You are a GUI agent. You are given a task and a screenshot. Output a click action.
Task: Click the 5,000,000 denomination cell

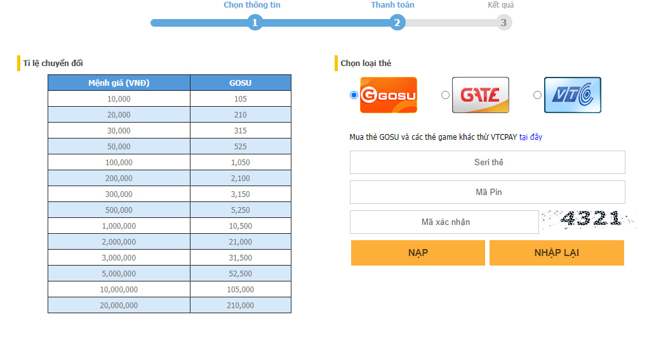pos(119,273)
